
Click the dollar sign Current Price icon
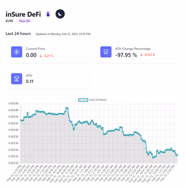point(17,52)
